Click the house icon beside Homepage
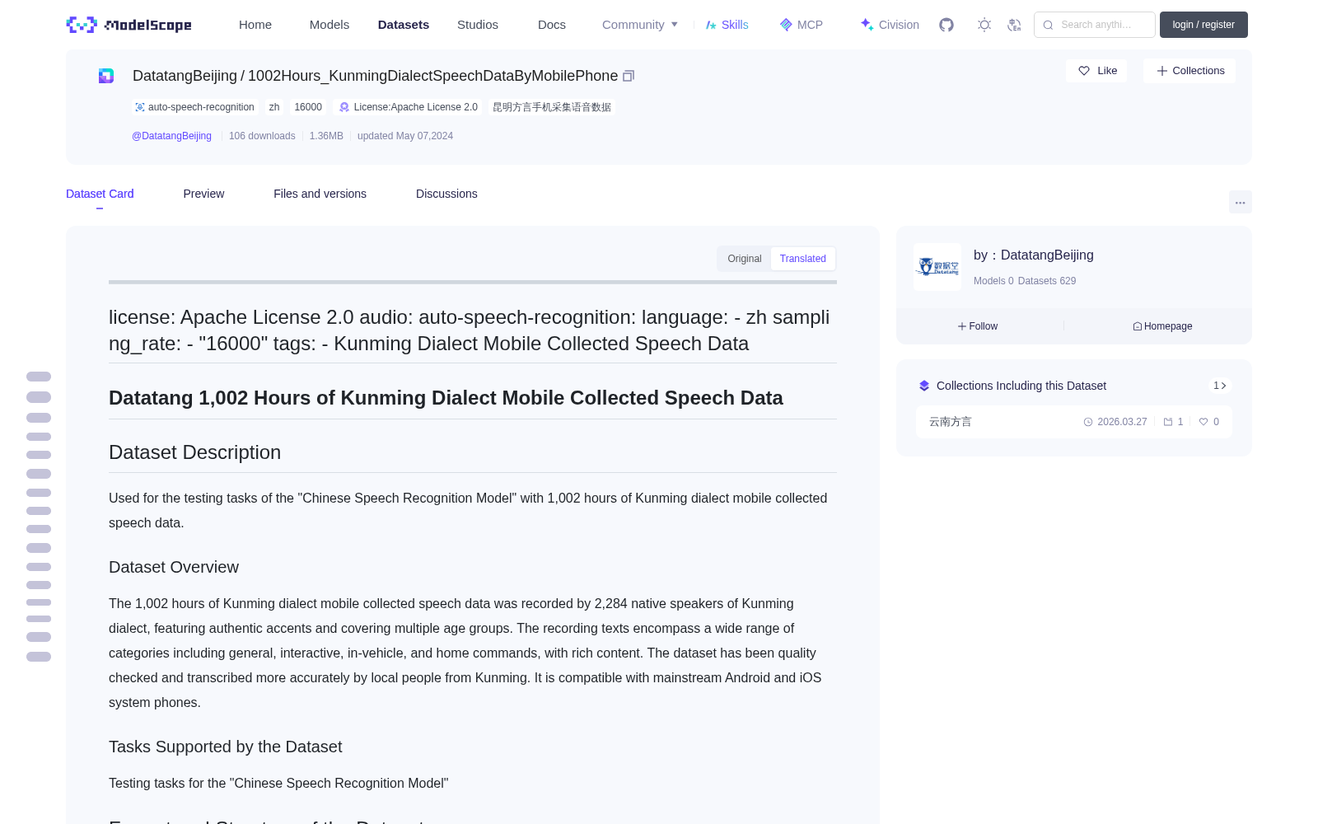This screenshot has height=824, width=1318. point(1138,326)
